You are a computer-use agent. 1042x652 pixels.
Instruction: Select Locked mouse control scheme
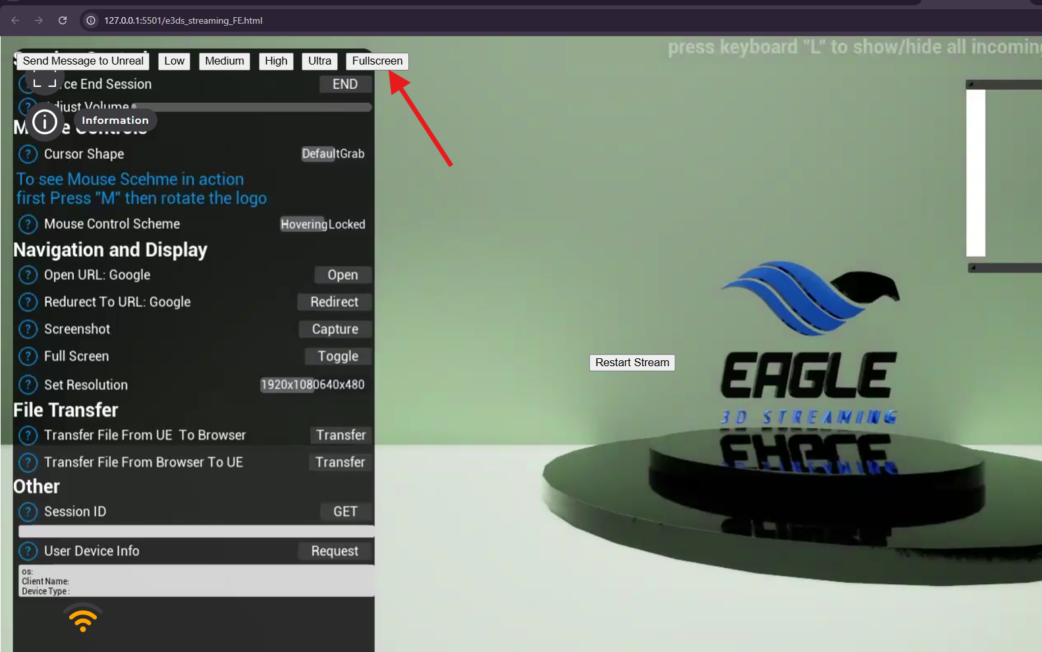pos(346,224)
